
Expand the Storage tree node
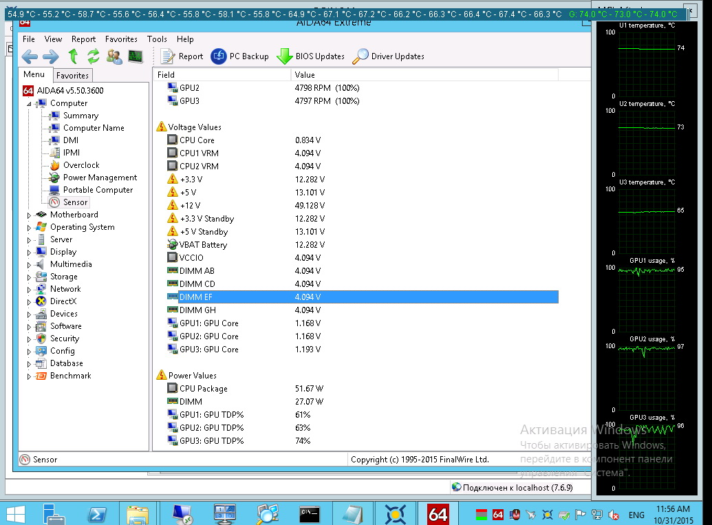pyautogui.click(x=29, y=277)
